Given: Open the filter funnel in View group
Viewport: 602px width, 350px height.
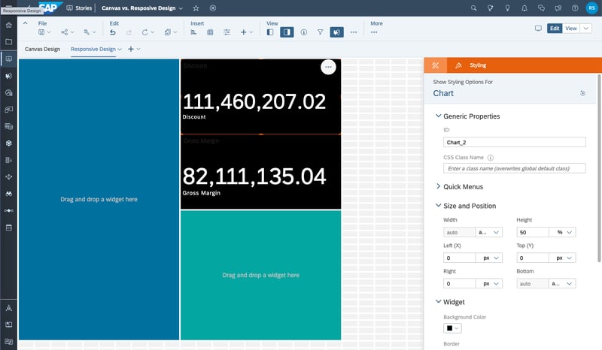Looking at the screenshot, I should [320, 32].
